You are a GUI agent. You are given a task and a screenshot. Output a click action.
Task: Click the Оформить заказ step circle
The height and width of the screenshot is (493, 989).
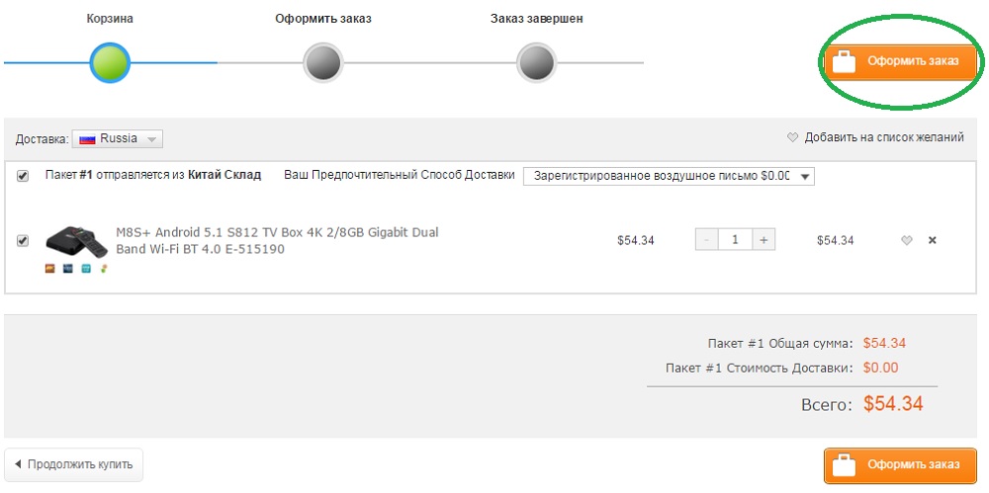tap(323, 63)
